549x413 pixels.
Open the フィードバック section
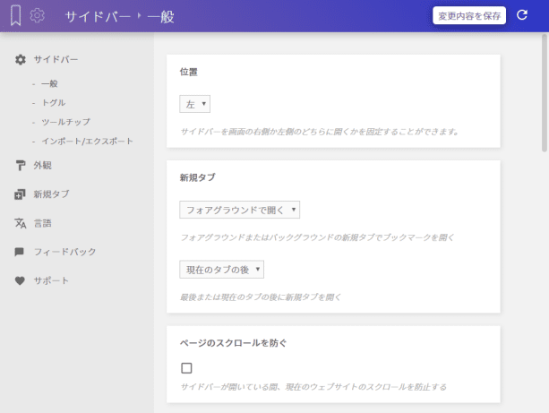tap(64, 252)
